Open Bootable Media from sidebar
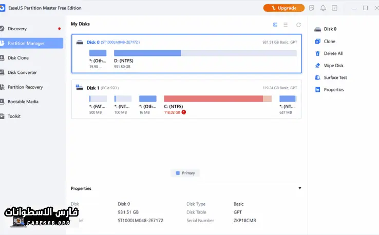 23,102
